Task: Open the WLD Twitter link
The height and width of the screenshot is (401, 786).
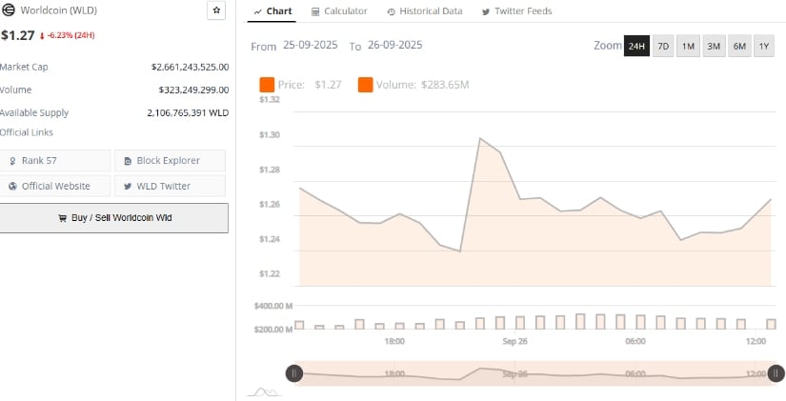Action: tap(170, 186)
